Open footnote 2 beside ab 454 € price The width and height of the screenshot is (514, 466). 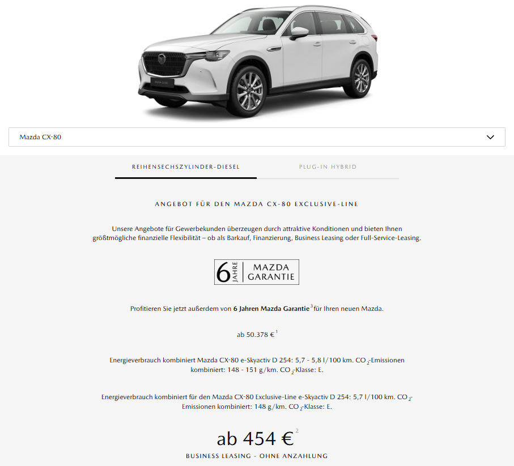coord(296,431)
